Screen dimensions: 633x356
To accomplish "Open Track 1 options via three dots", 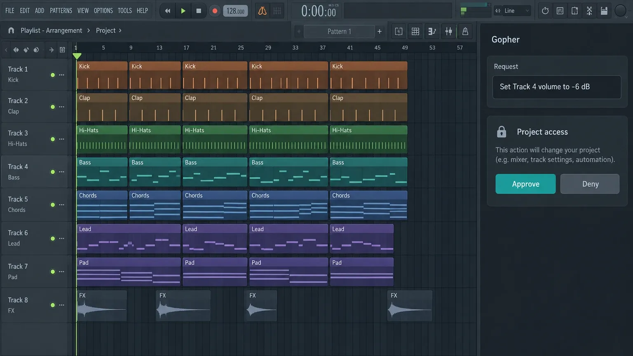I will [x=62, y=75].
